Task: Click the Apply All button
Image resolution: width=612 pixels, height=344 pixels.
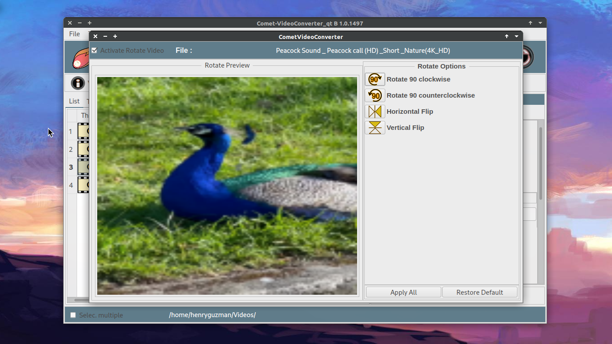Action: [404, 292]
